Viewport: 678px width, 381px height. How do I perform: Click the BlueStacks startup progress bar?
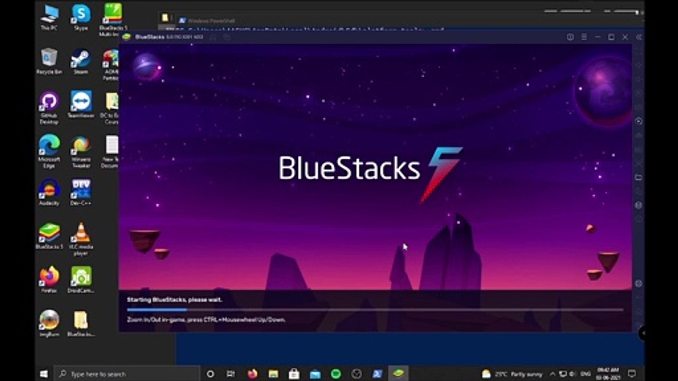[375, 310]
